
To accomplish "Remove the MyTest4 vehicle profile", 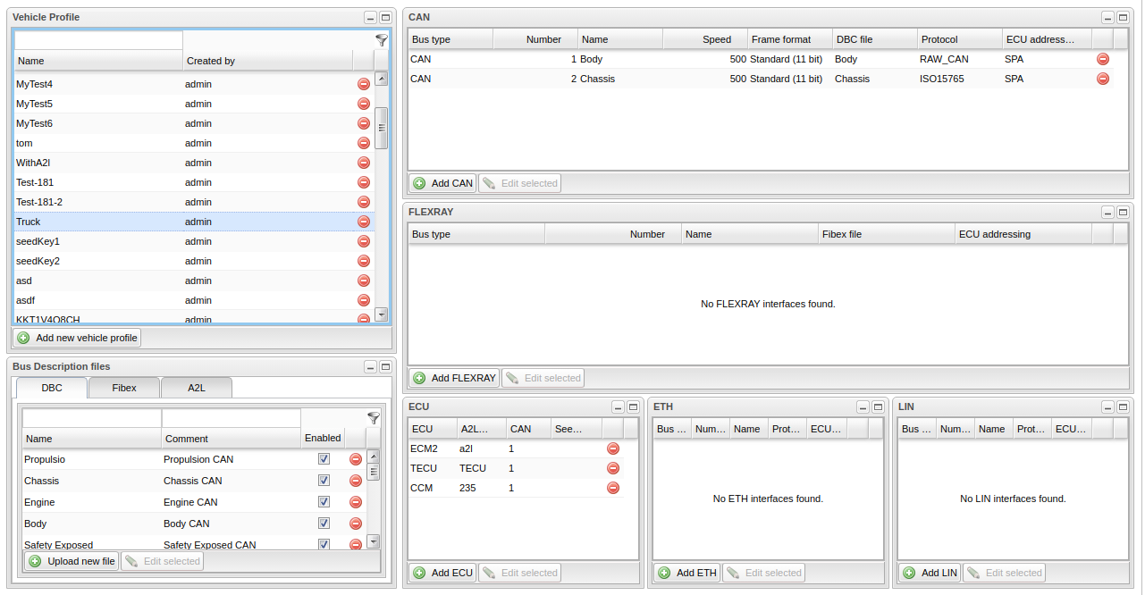I will (364, 84).
